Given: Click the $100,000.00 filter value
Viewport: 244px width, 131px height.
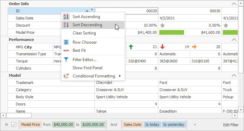Looking at the screenshot, I should pyautogui.click(x=93, y=125).
